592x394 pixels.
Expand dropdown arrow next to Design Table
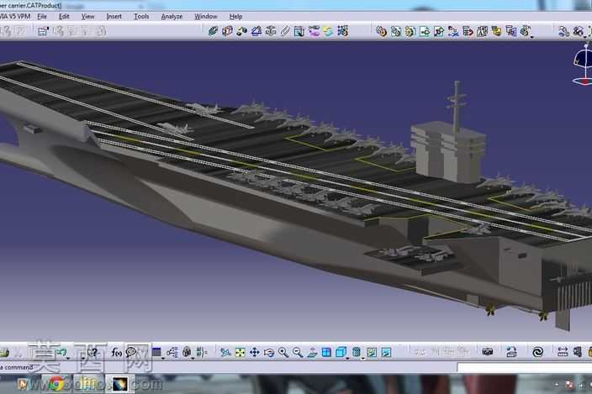pos(163,357)
